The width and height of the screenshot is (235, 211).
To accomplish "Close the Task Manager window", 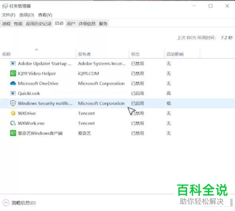I will pos(227,6).
